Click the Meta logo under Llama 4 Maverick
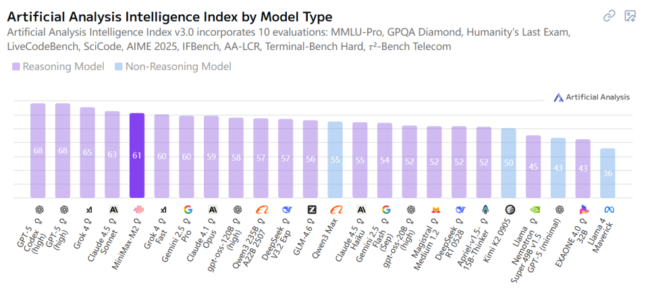 (x=608, y=210)
